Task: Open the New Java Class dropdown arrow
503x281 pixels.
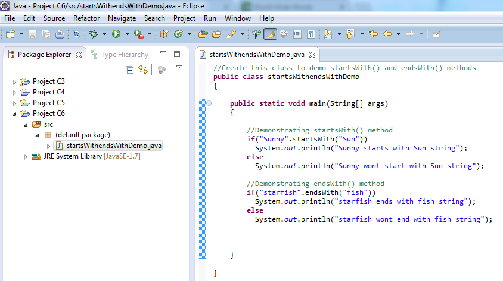Action: click(189, 34)
